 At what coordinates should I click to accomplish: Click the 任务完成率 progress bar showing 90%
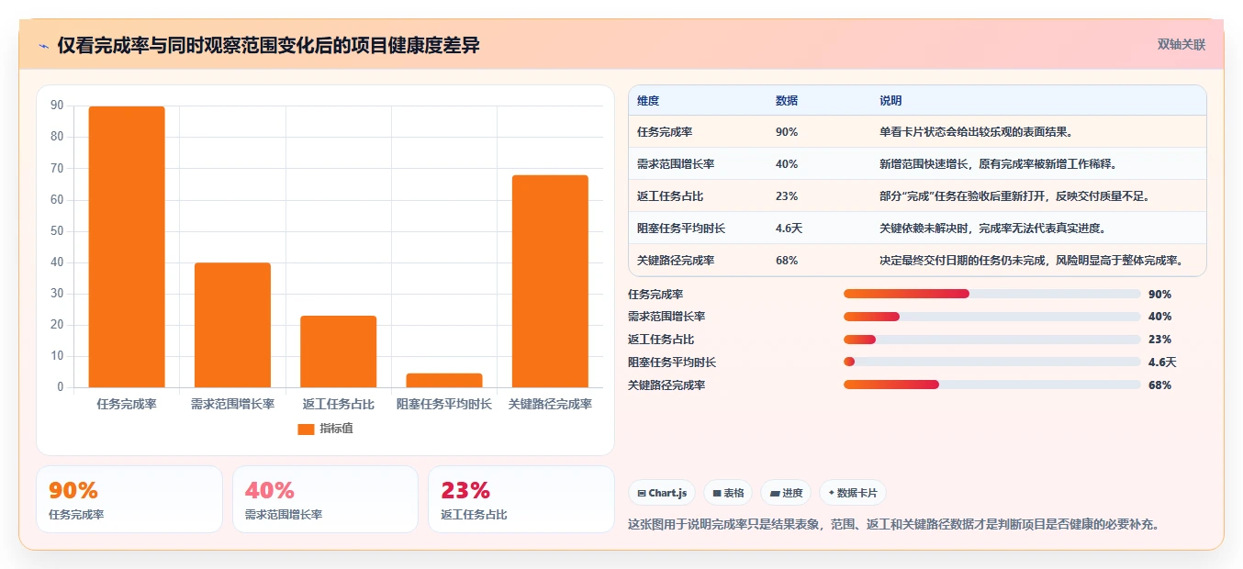coord(991,294)
